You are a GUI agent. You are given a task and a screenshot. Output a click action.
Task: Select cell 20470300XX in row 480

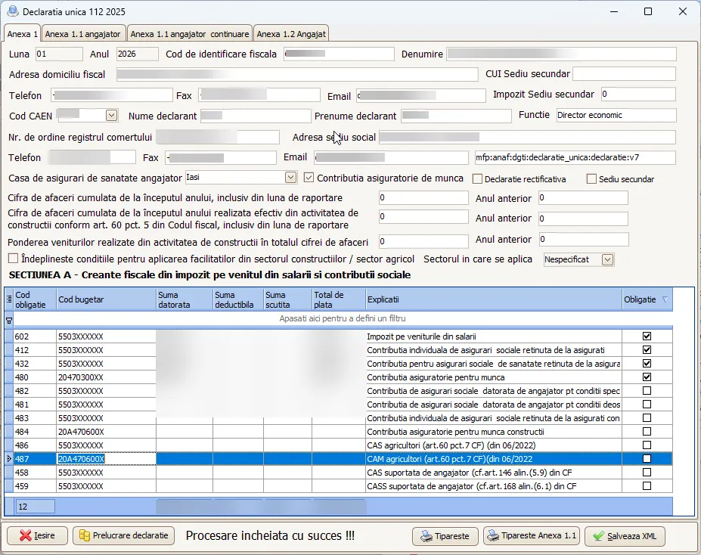coord(106,377)
